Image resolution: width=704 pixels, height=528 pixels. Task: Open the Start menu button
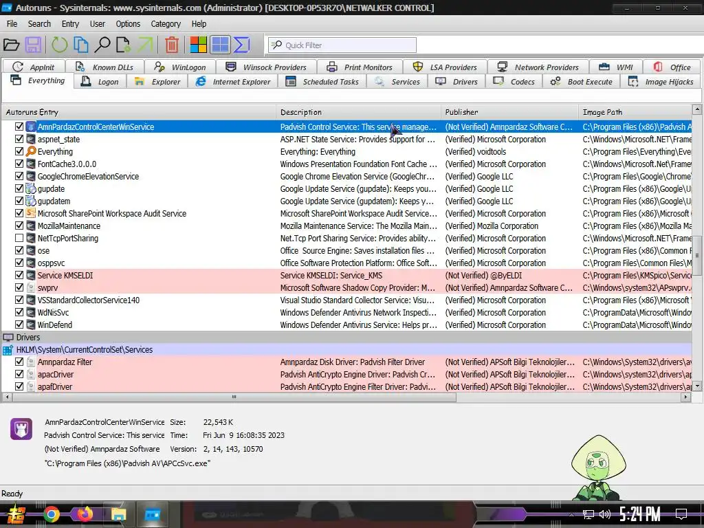point(15,514)
